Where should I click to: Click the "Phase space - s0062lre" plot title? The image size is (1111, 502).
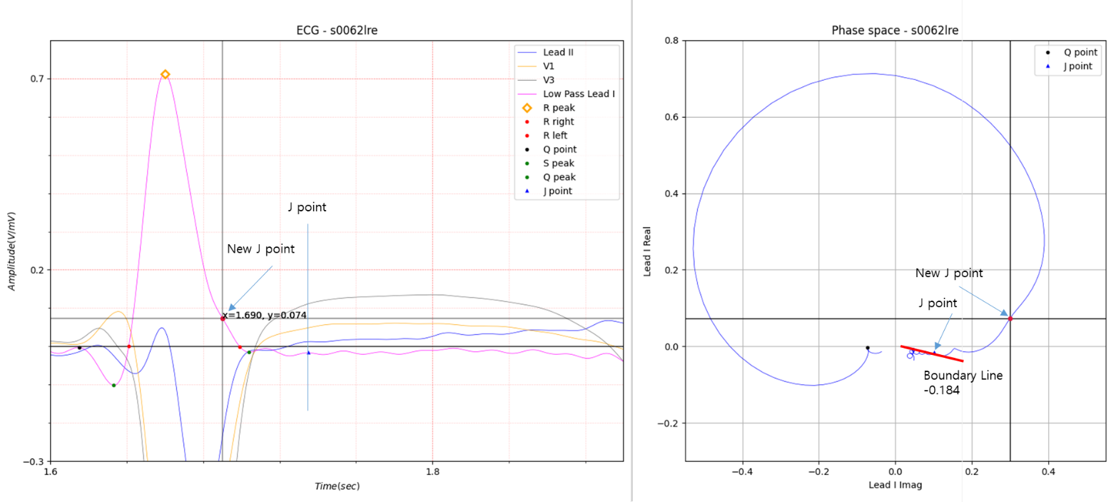(x=895, y=31)
